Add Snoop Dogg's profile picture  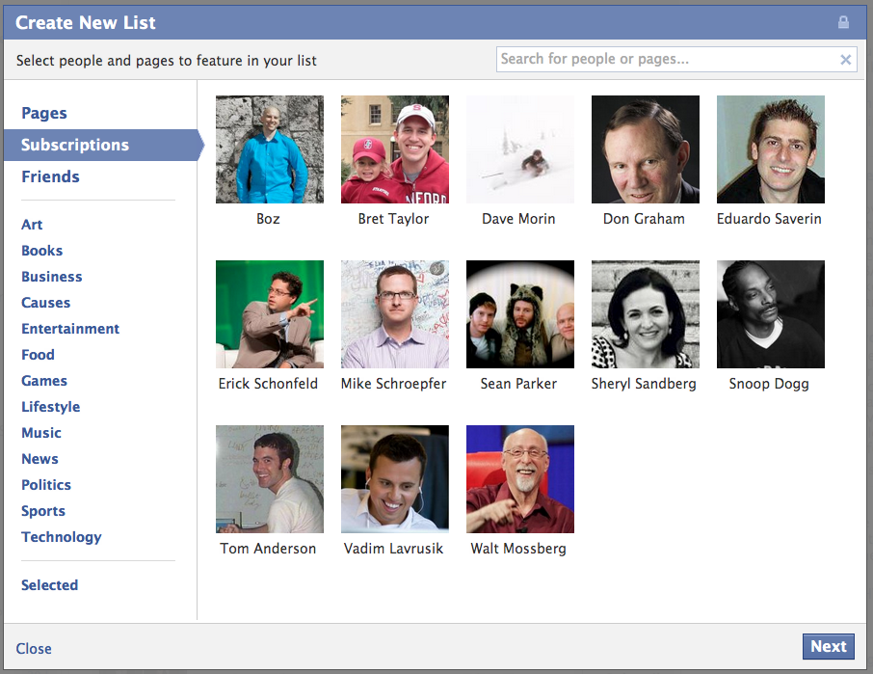point(770,314)
